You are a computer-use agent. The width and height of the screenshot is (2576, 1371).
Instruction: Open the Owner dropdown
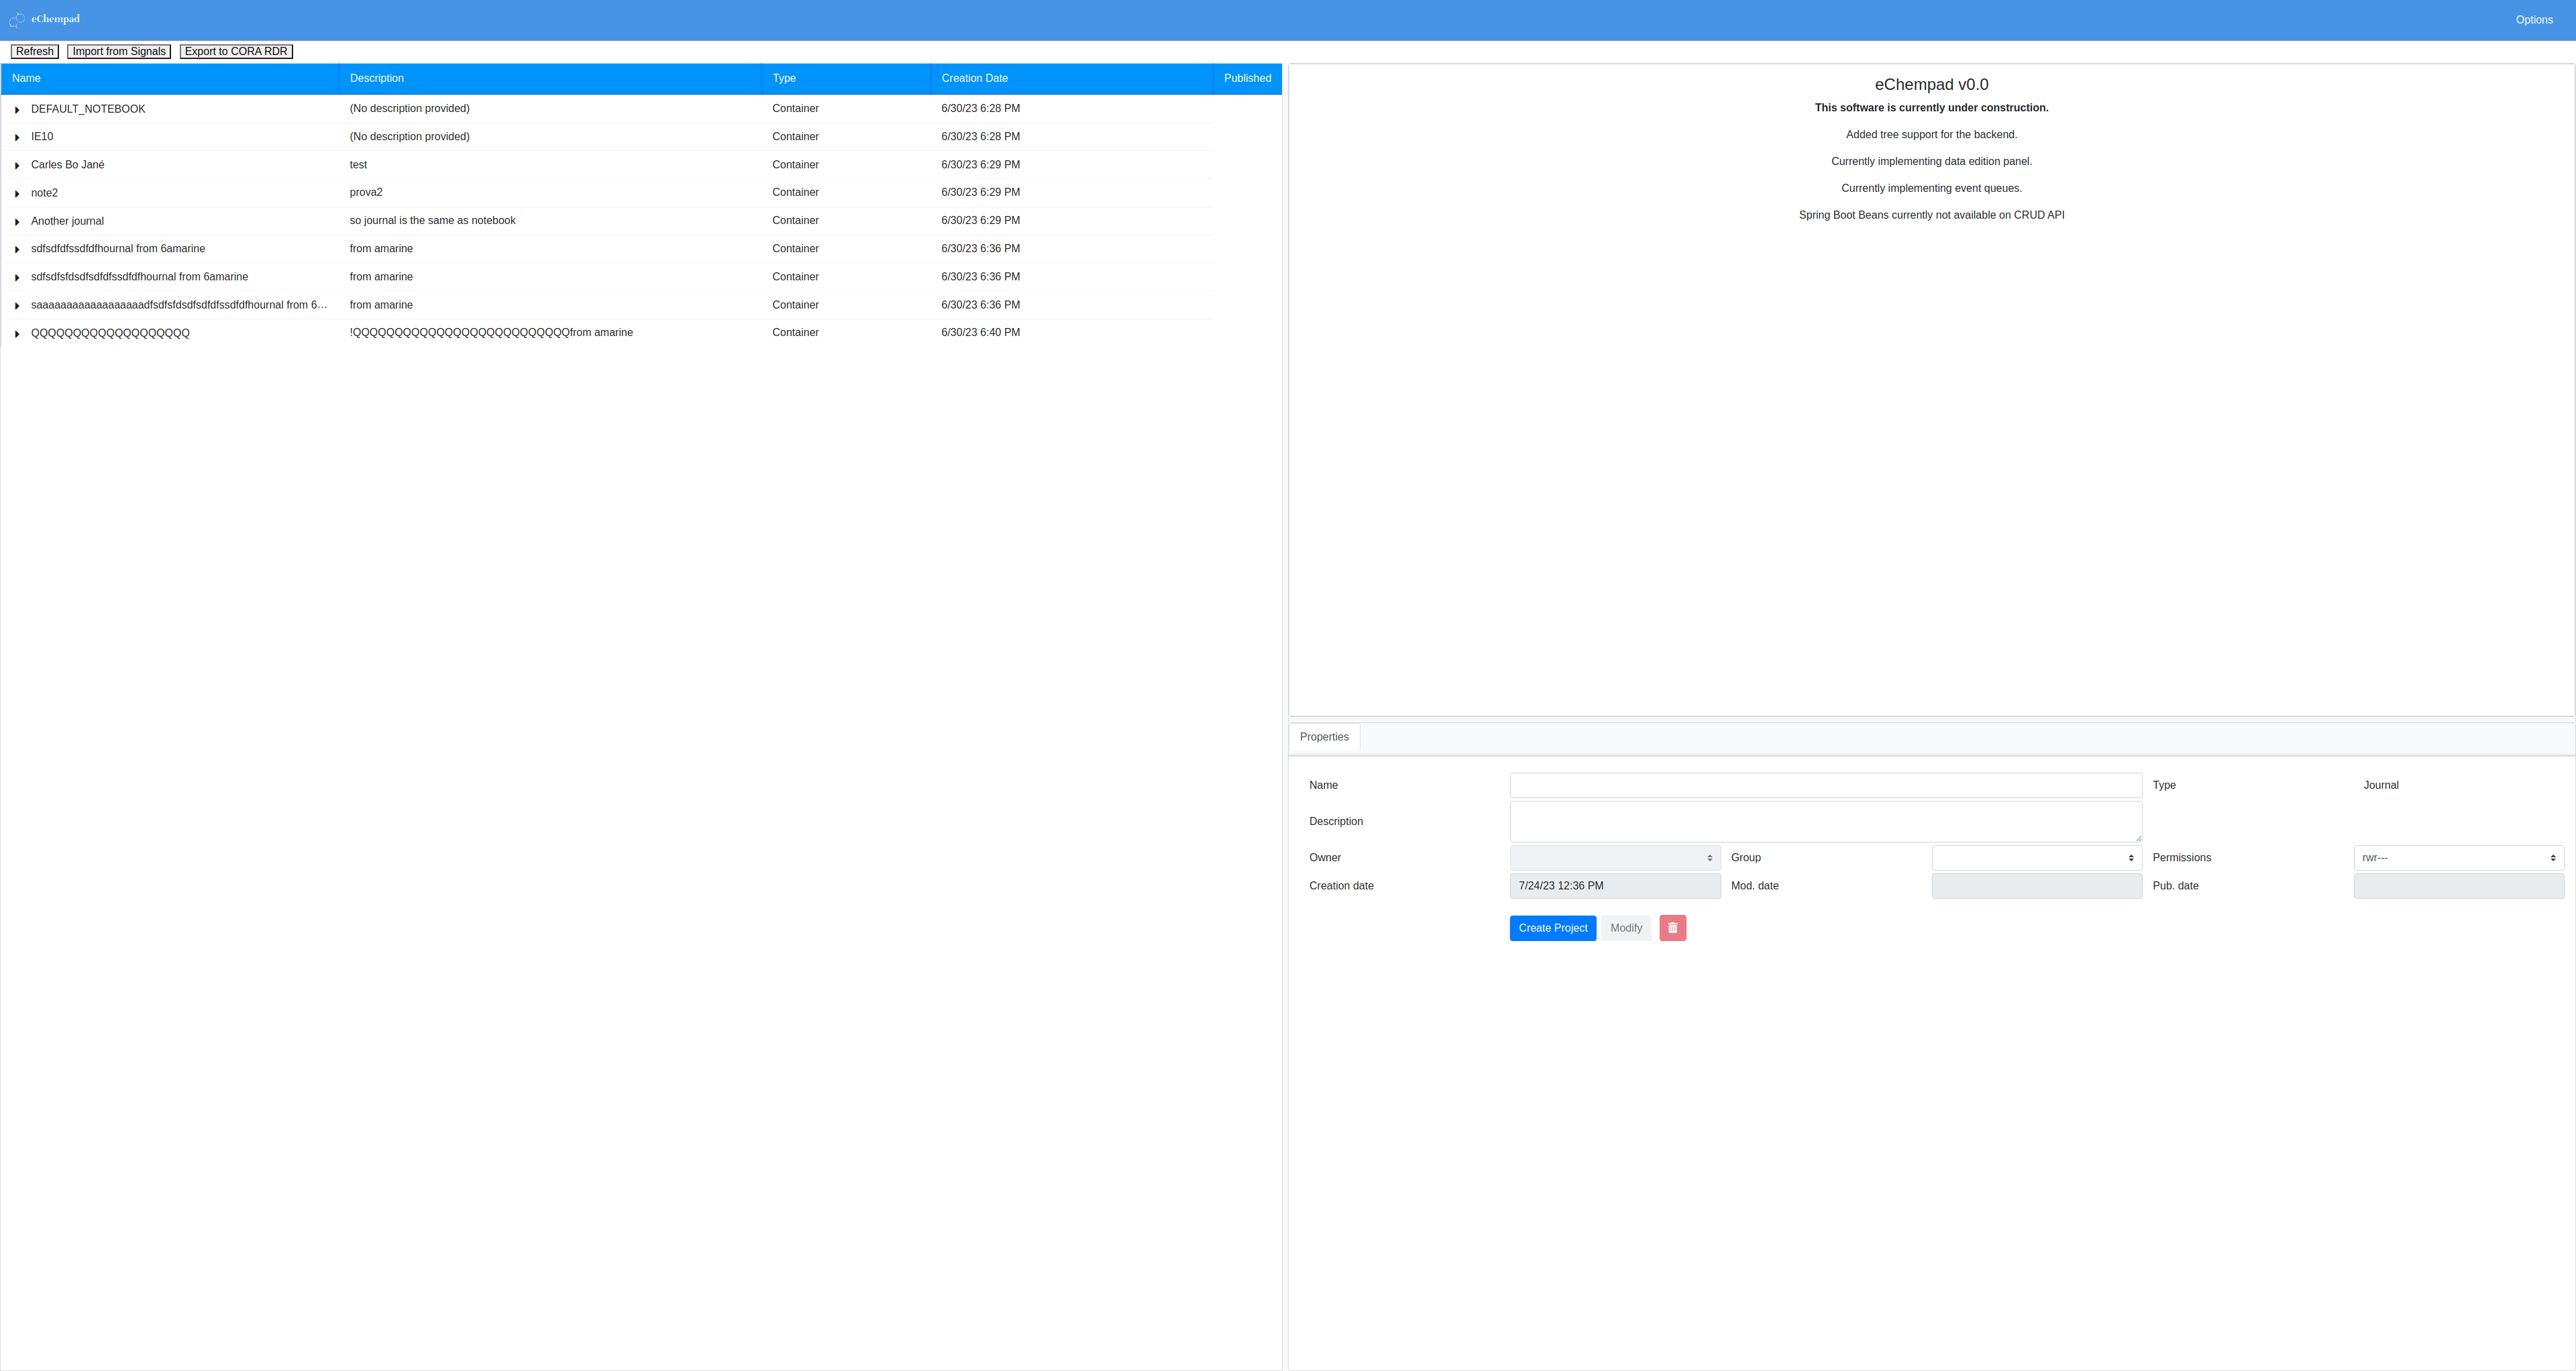1614,858
